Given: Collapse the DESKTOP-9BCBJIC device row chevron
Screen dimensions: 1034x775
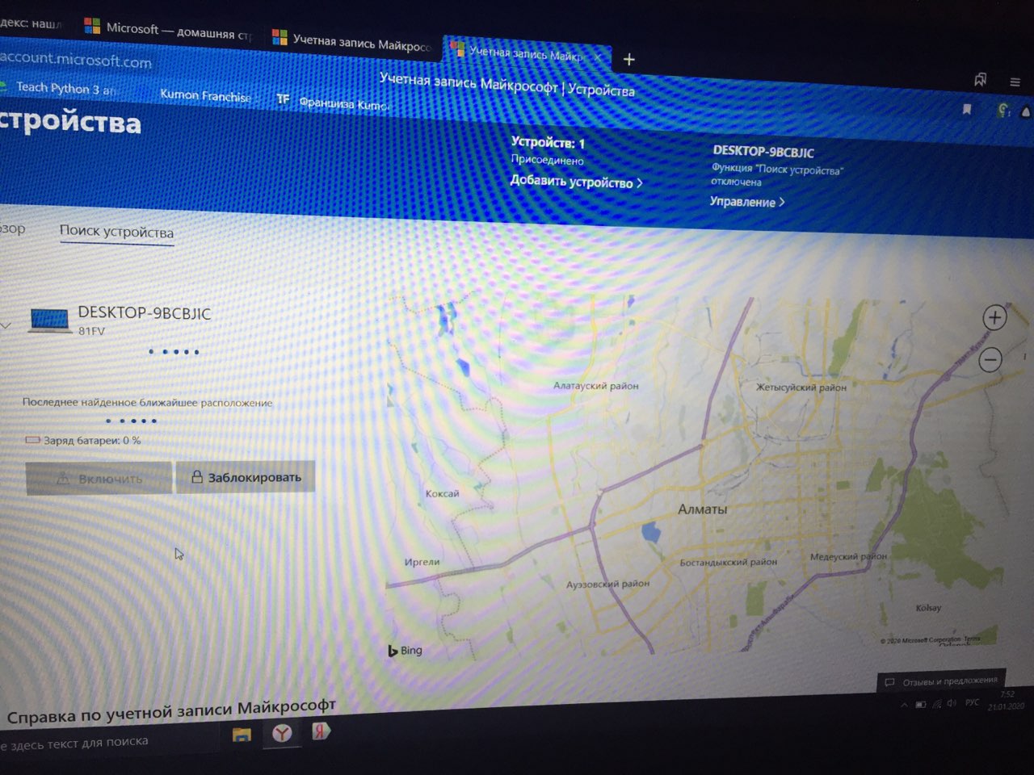Looking at the screenshot, I should pos(6,325).
